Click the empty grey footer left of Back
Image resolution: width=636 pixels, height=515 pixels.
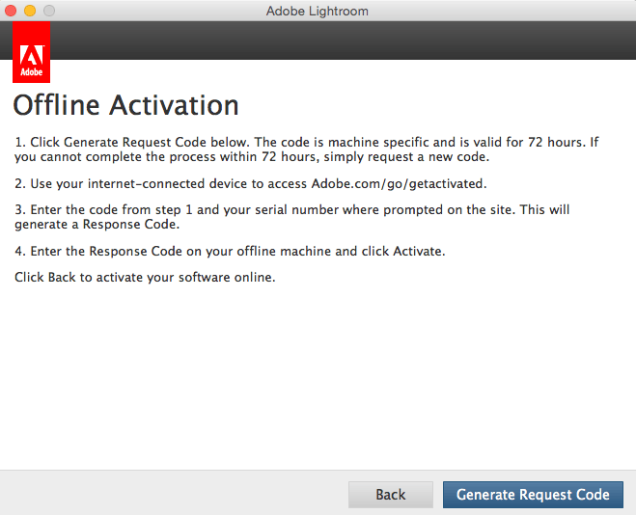coord(174,494)
